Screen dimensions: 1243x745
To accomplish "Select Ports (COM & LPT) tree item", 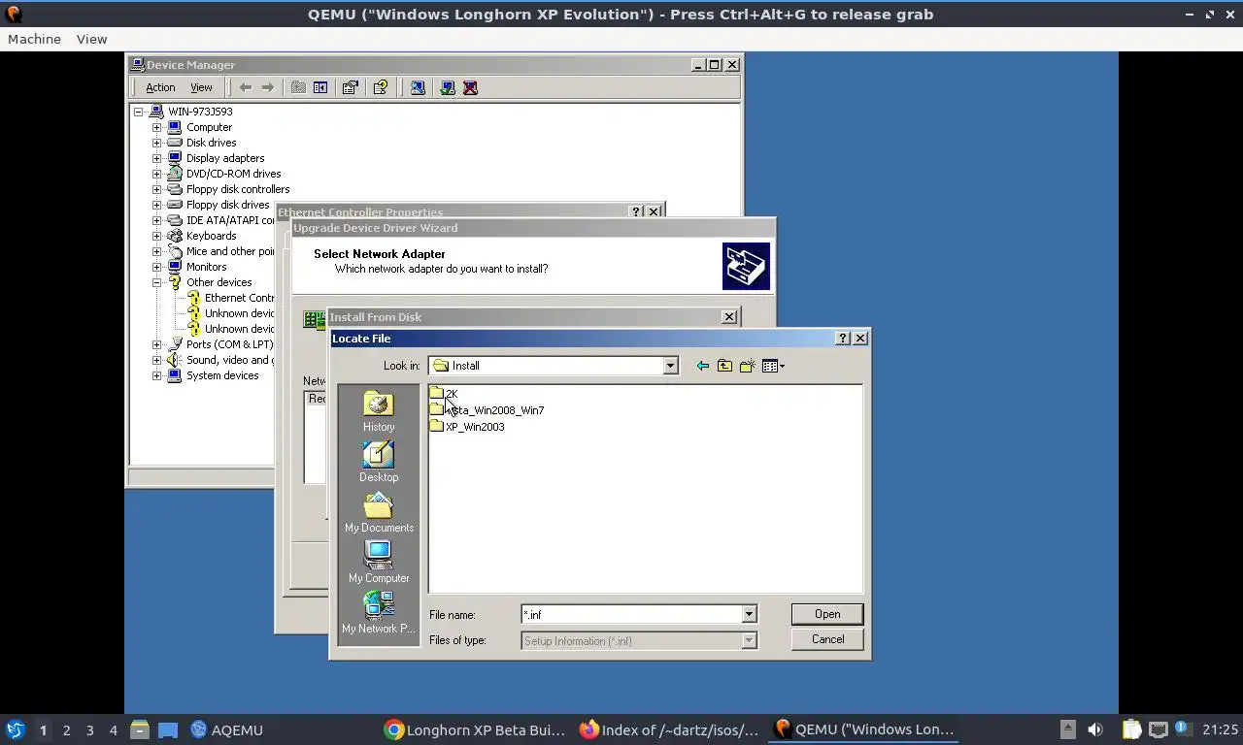I will 229,344.
